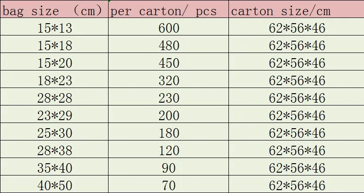The image size is (364, 193).
Task: Select the 320 per carton cell
Action: coord(169,81)
